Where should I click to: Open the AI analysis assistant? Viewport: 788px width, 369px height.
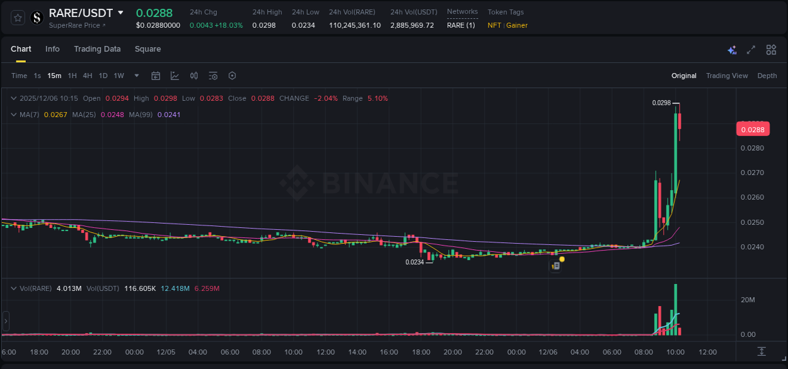click(732, 49)
